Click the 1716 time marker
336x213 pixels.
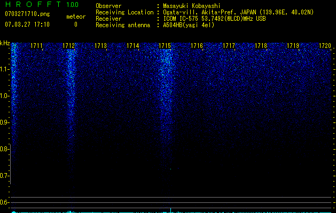(x=197, y=46)
